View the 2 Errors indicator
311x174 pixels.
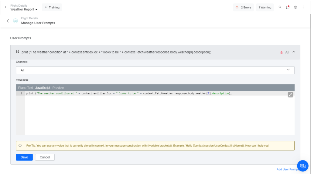coord(243,7)
